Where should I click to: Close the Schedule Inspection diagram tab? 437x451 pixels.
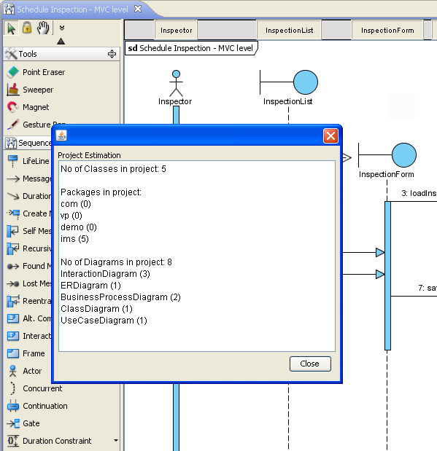pyautogui.click(x=138, y=9)
